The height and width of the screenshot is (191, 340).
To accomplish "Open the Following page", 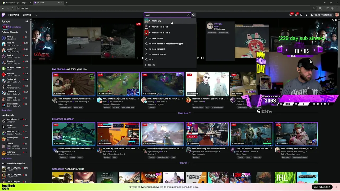I will pos(14,15).
